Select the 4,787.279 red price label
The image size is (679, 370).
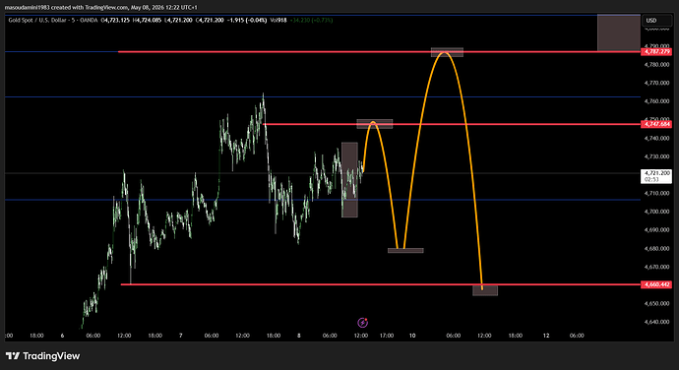point(656,51)
